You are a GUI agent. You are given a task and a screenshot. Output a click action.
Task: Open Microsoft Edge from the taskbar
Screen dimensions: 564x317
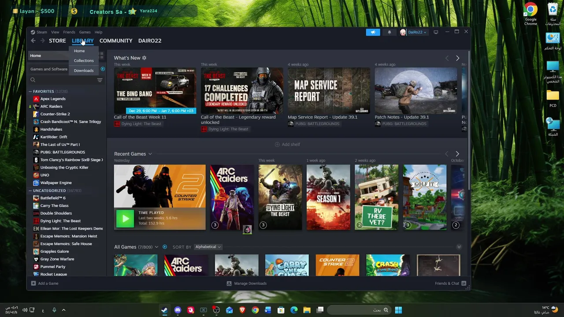(294, 310)
